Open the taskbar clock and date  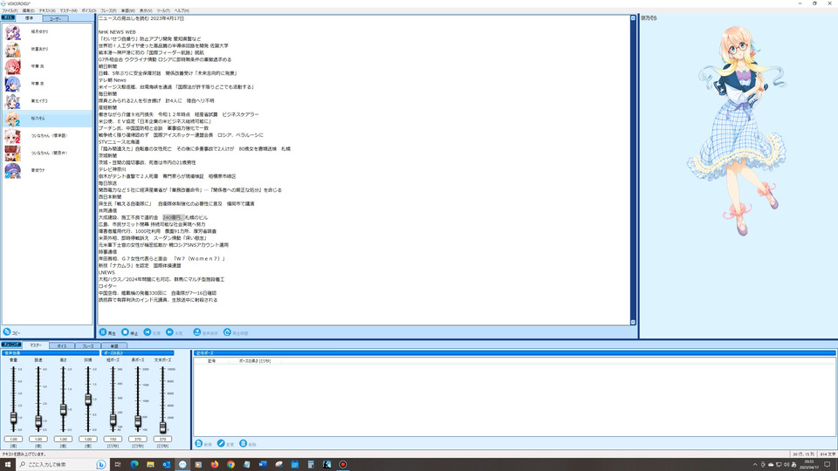(x=808, y=465)
